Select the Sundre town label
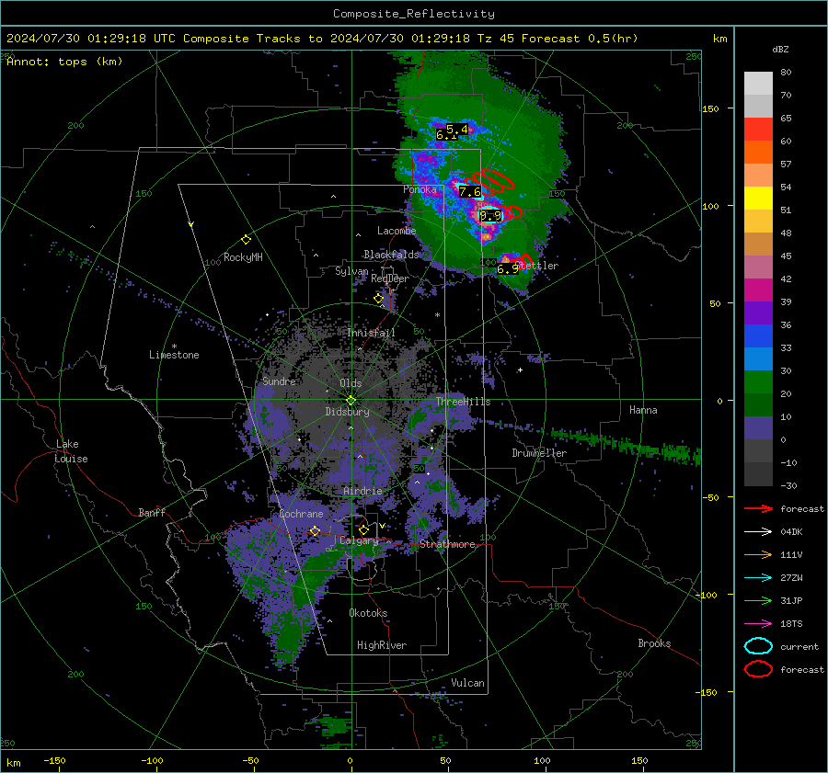The width and height of the screenshot is (828, 773). pyautogui.click(x=279, y=381)
